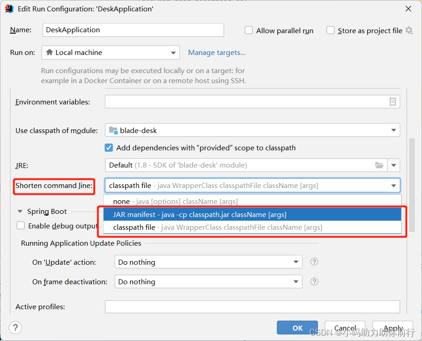Uncheck Add dependencies with provided scope

click(109, 148)
